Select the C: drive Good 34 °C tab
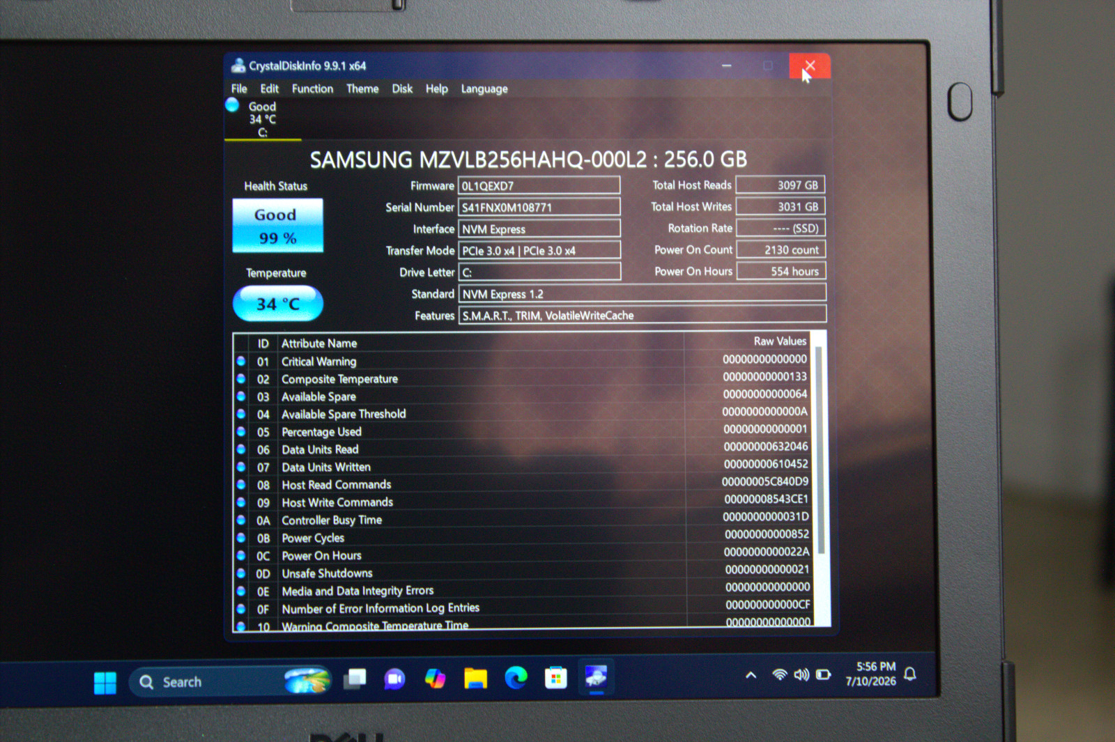1115x742 pixels. point(263,119)
